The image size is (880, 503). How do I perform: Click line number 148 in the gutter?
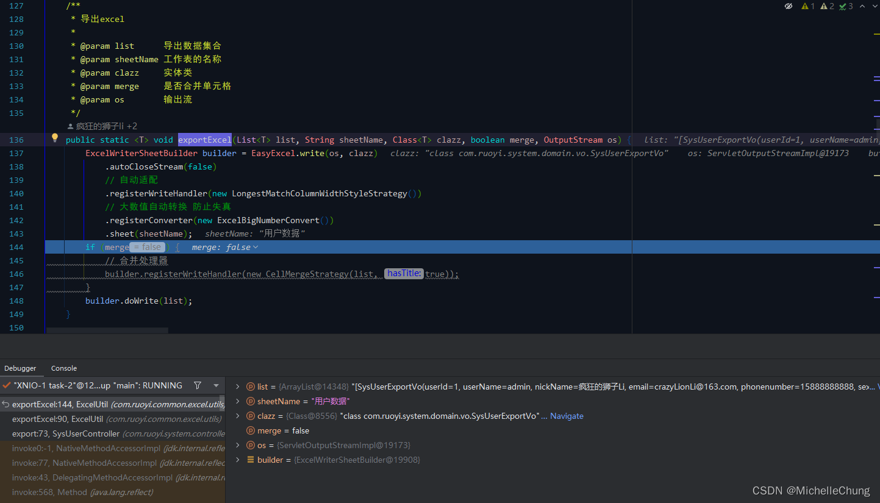pos(16,301)
